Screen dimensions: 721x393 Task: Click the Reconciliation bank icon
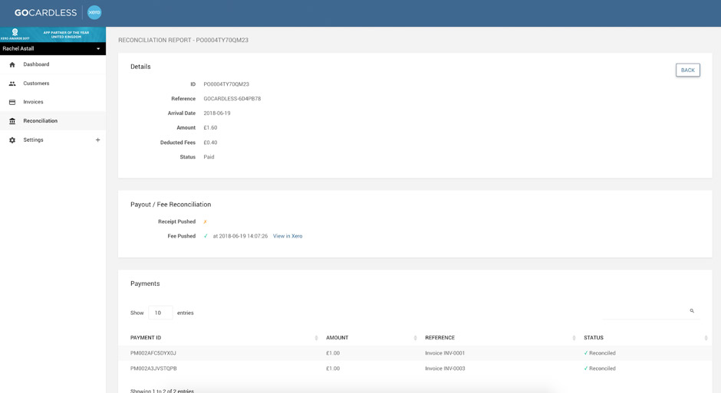tap(12, 121)
